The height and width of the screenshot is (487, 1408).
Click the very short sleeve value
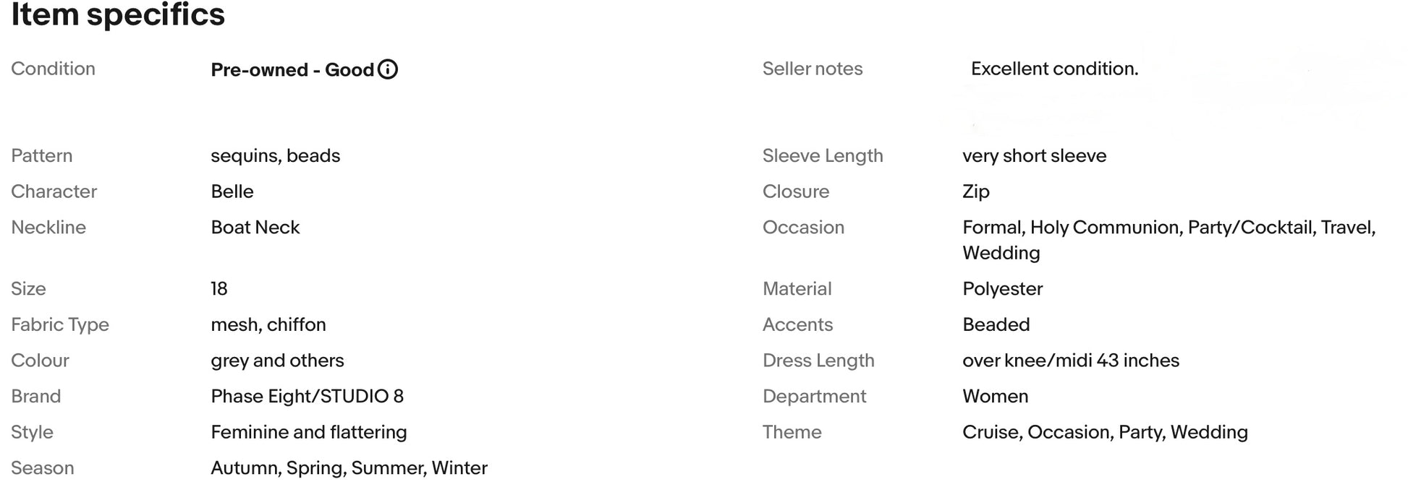(x=1034, y=156)
